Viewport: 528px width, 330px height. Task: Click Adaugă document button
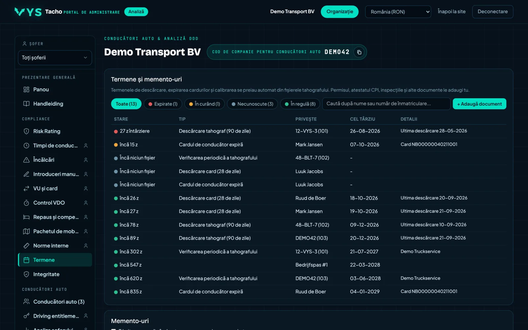(x=479, y=104)
